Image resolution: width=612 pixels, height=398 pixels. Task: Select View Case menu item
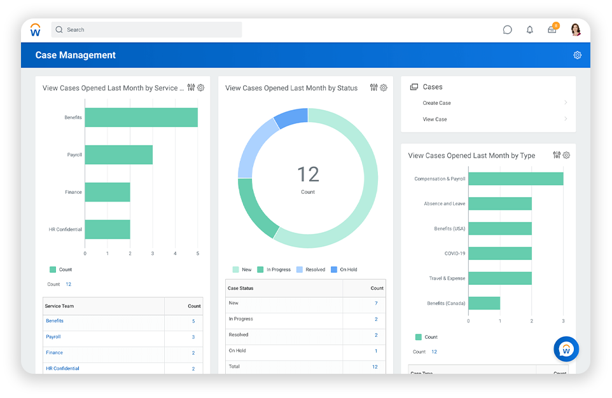click(435, 119)
